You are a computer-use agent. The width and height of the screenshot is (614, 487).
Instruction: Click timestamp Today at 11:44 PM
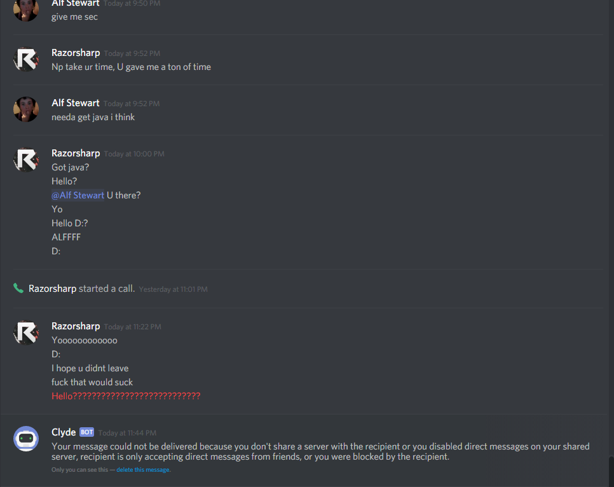point(127,433)
